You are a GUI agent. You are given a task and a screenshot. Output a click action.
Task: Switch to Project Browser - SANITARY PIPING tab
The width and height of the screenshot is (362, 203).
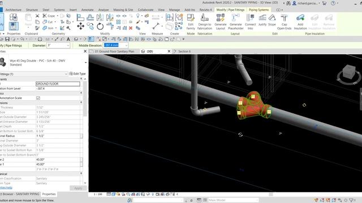[20, 194]
